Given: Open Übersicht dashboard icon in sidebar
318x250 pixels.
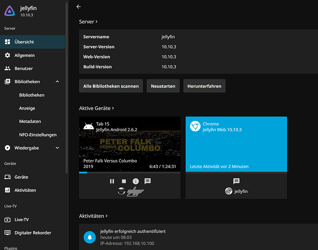Looking at the screenshot, I should point(8,42).
